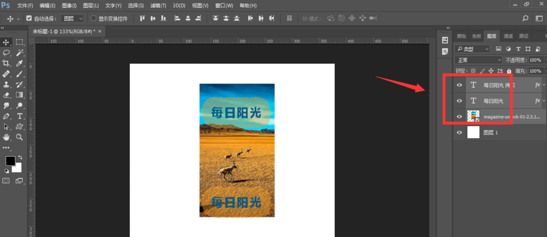Click the foreground black color swatch
The height and width of the screenshot is (237, 547).
tap(10, 161)
